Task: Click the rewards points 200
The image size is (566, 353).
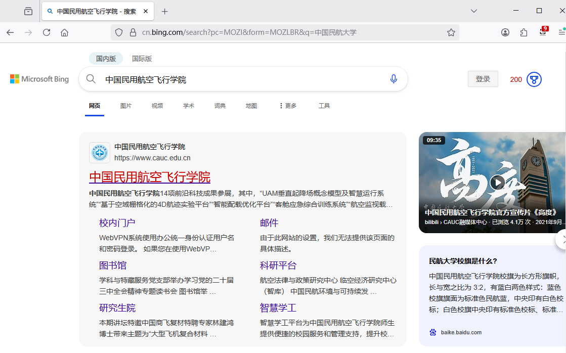Action: point(516,79)
